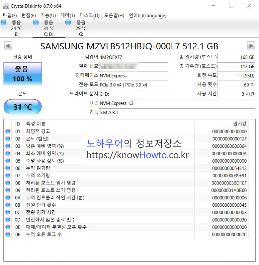The image size is (259, 265).
Task: Click the blue status orb for E: drive
Action: tap(3, 23)
